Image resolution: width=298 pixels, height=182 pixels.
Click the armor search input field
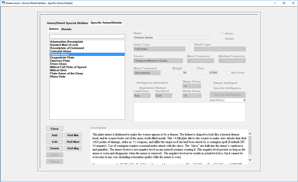[x=87, y=36]
